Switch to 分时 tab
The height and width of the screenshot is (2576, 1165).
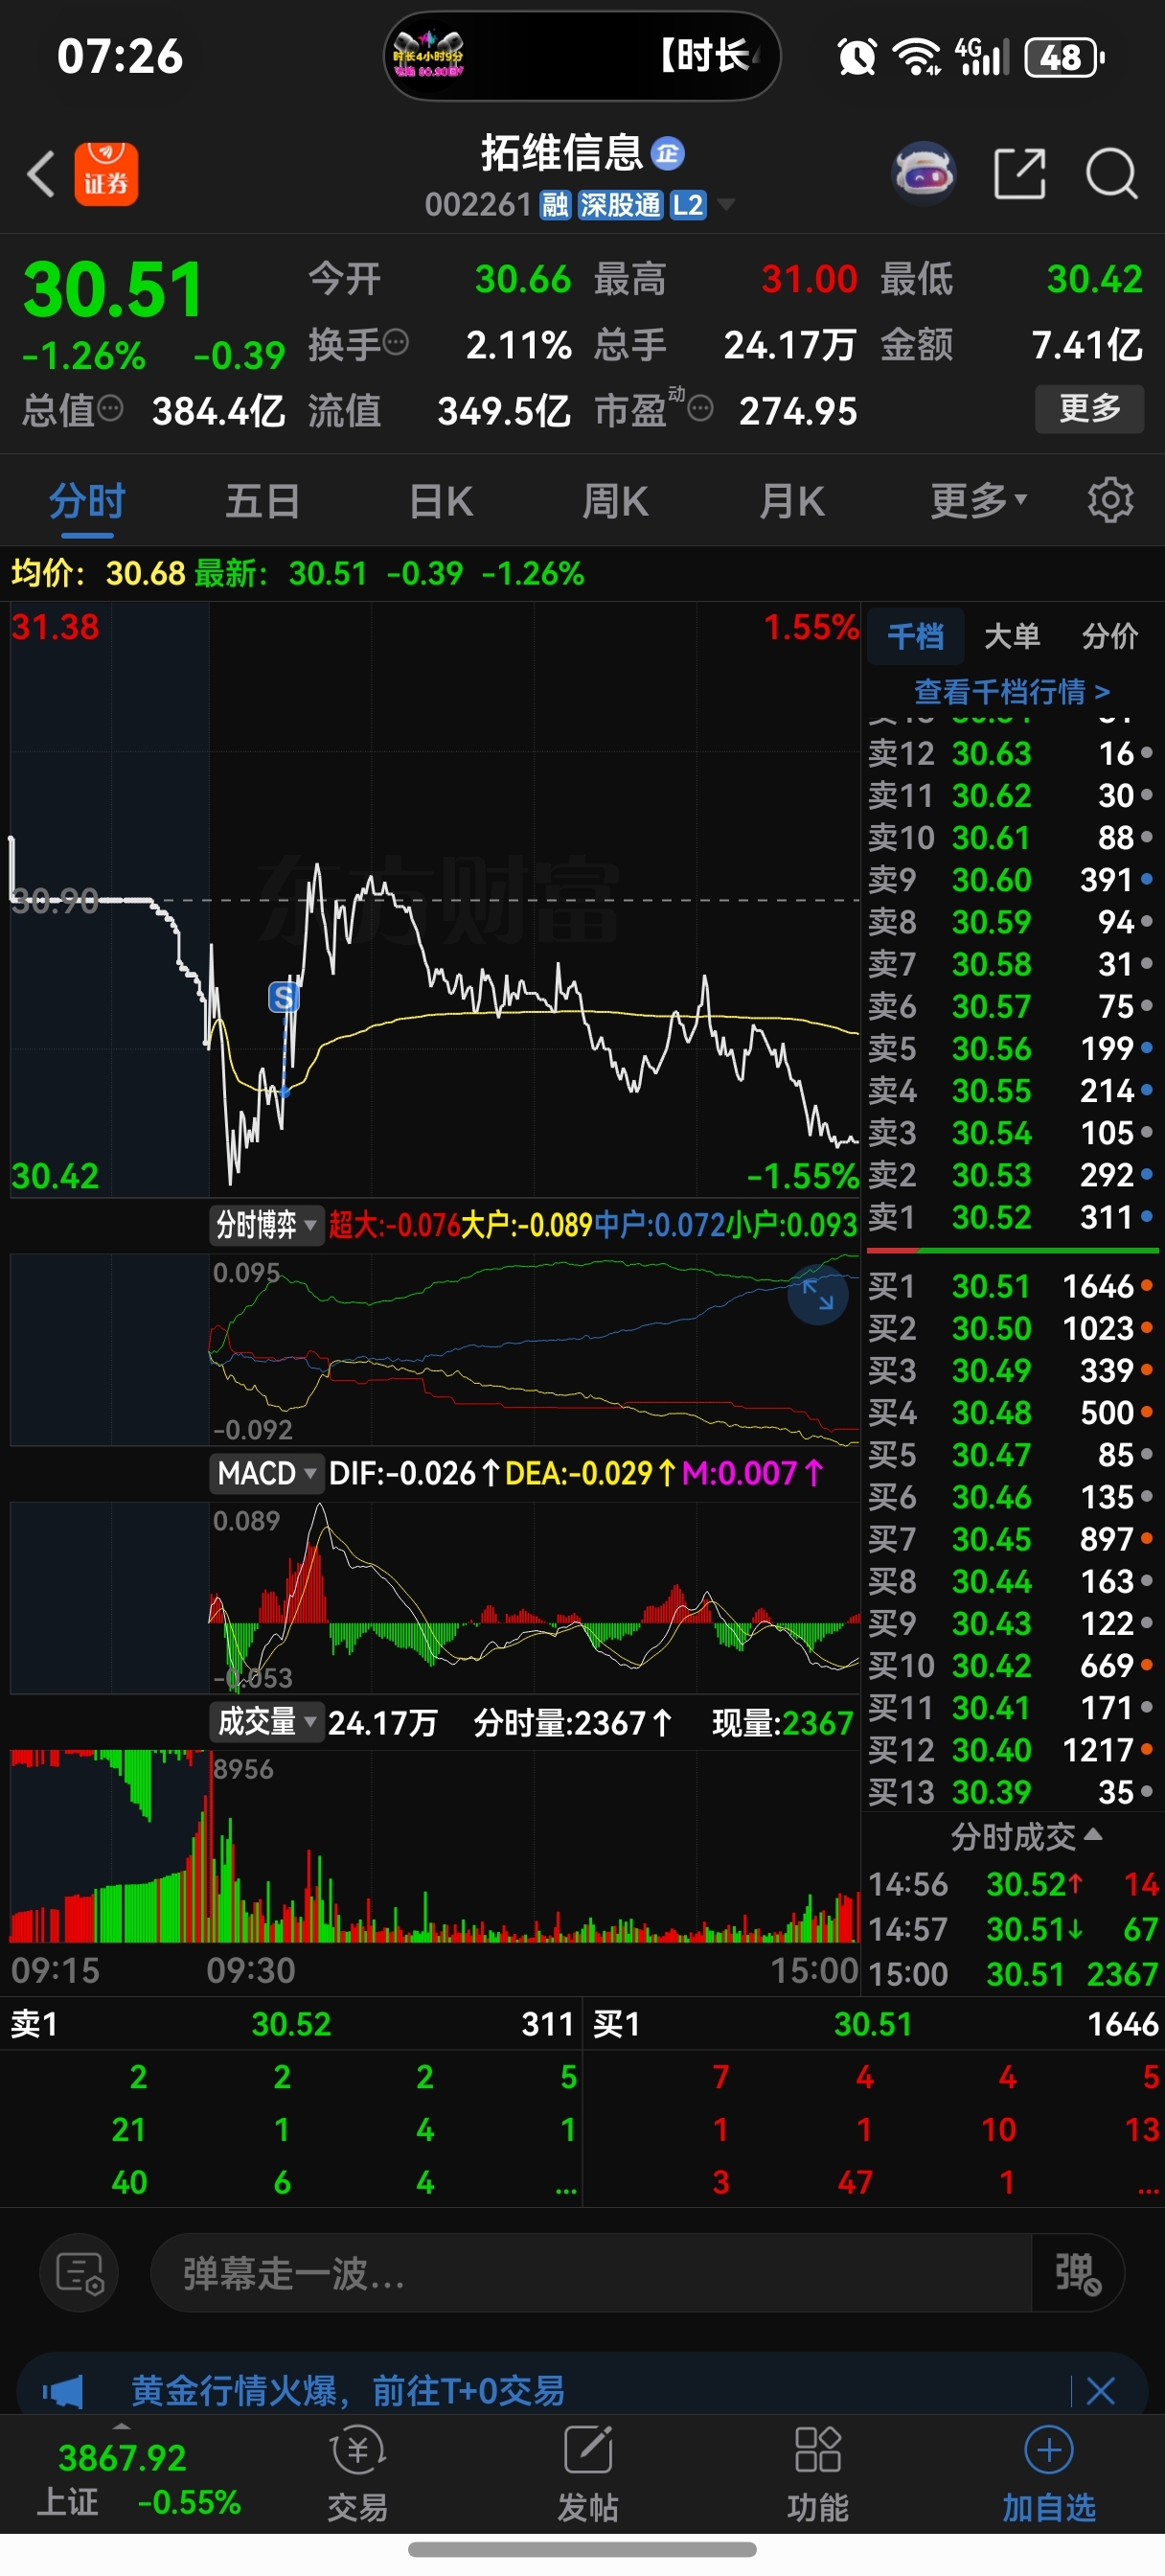(87, 500)
